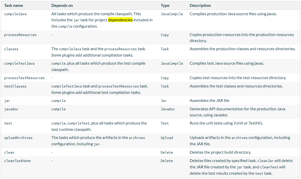Select the classes task link
301x179 pixels.
point(11,49)
